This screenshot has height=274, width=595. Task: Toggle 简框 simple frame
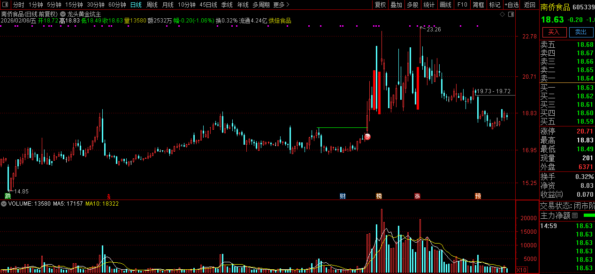point(479,5)
